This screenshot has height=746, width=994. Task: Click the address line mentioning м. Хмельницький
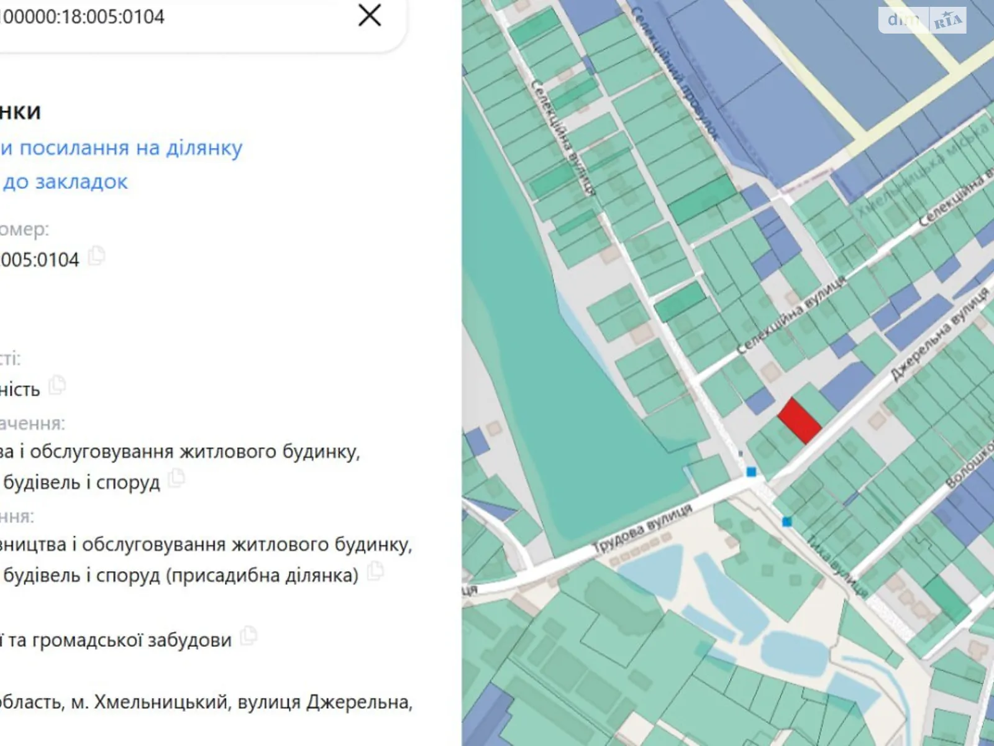pyautogui.click(x=205, y=702)
